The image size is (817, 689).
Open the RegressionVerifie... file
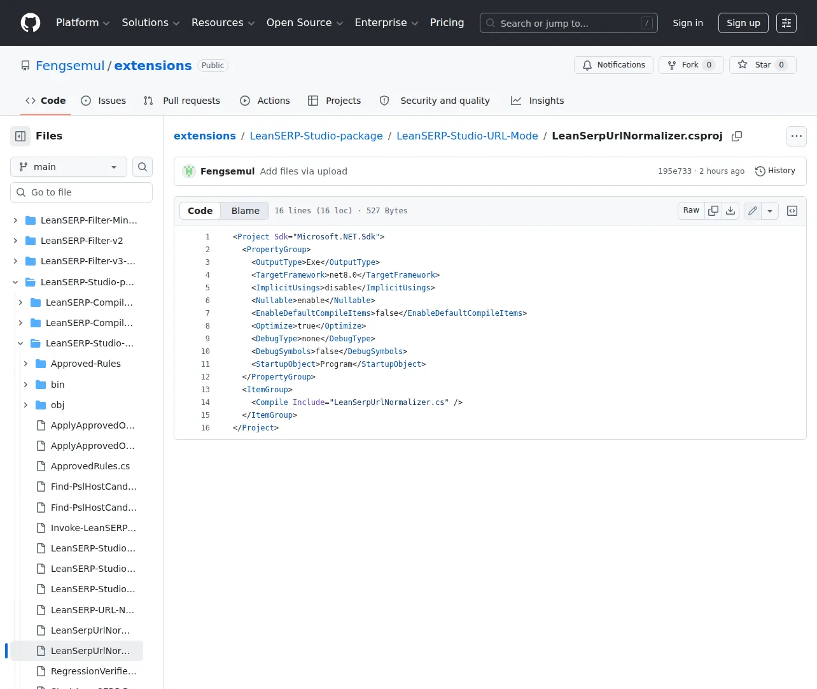coord(94,671)
